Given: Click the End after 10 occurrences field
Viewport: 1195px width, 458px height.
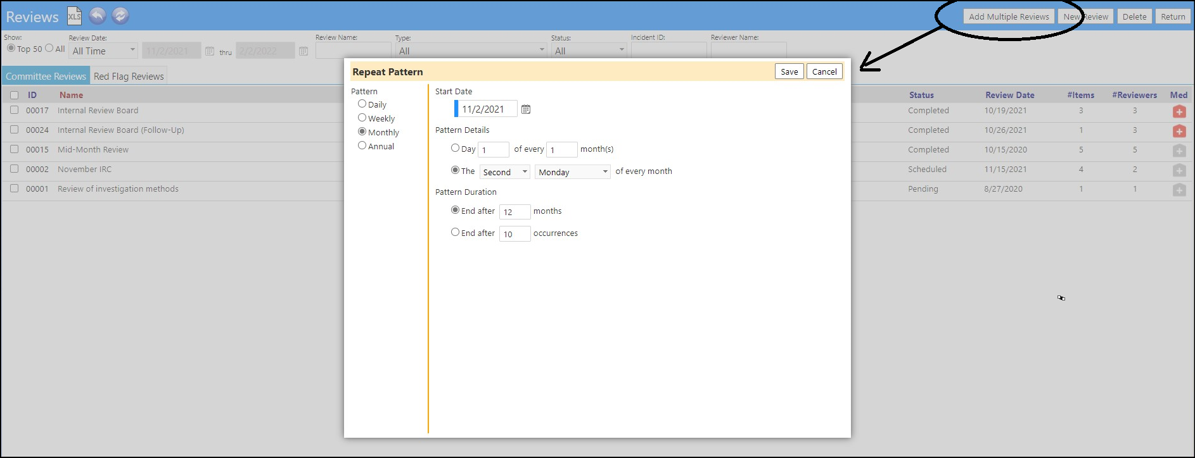Looking at the screenshot, I should (514, 234).
